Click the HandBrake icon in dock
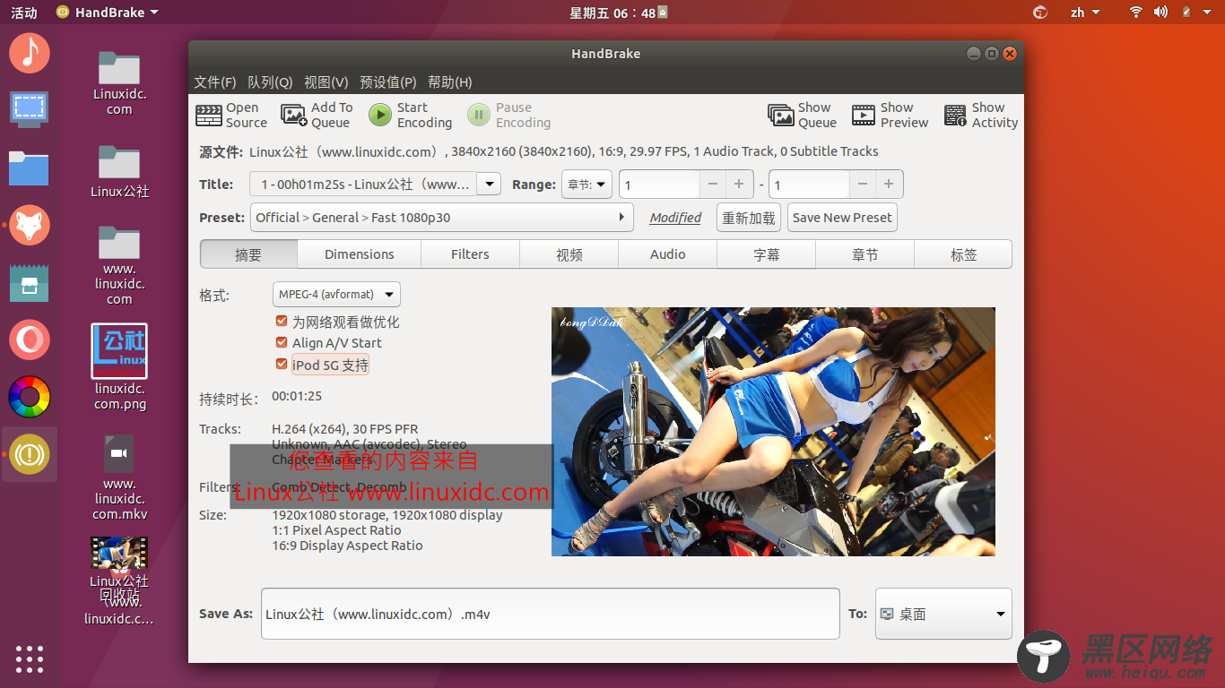1225x688 pixels. [30, 454]
